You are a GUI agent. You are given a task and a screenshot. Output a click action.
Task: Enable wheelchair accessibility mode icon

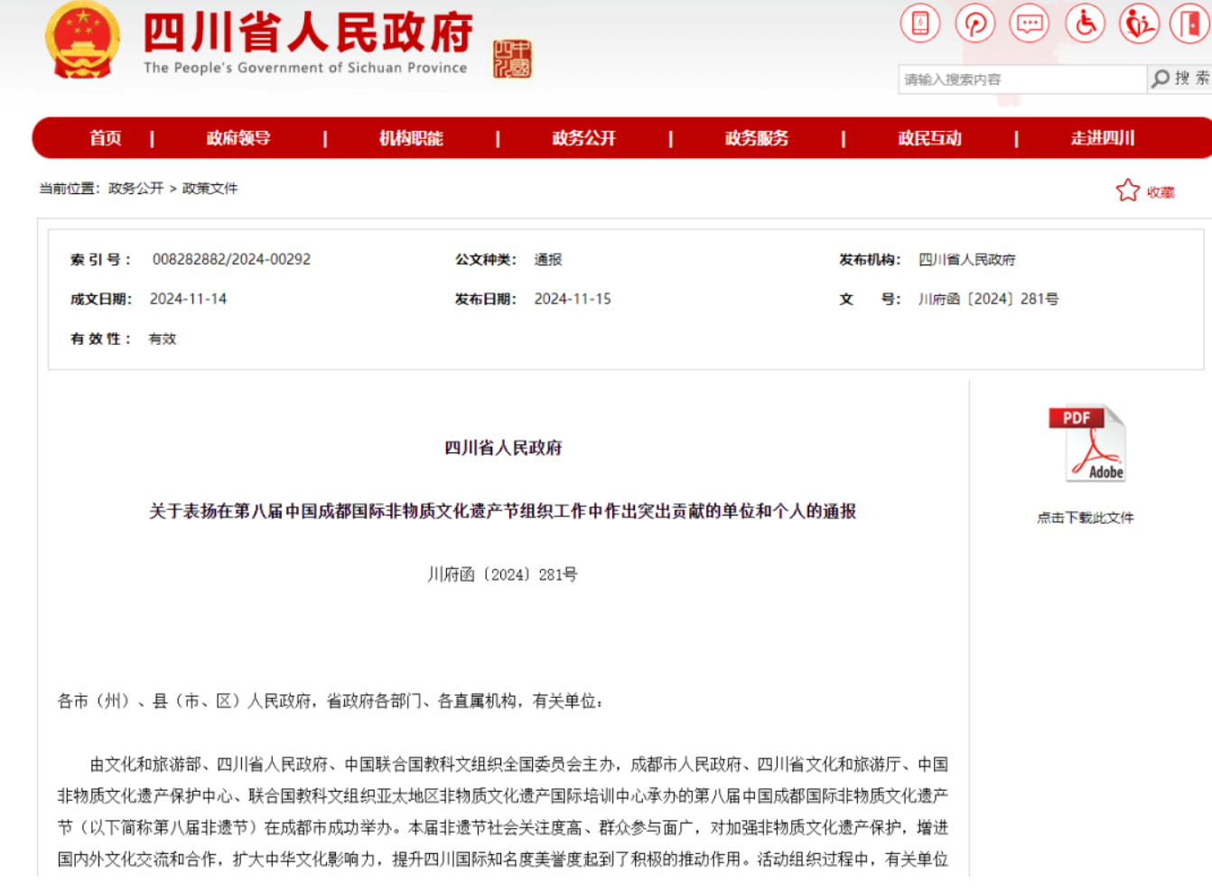click(1085, 23)
